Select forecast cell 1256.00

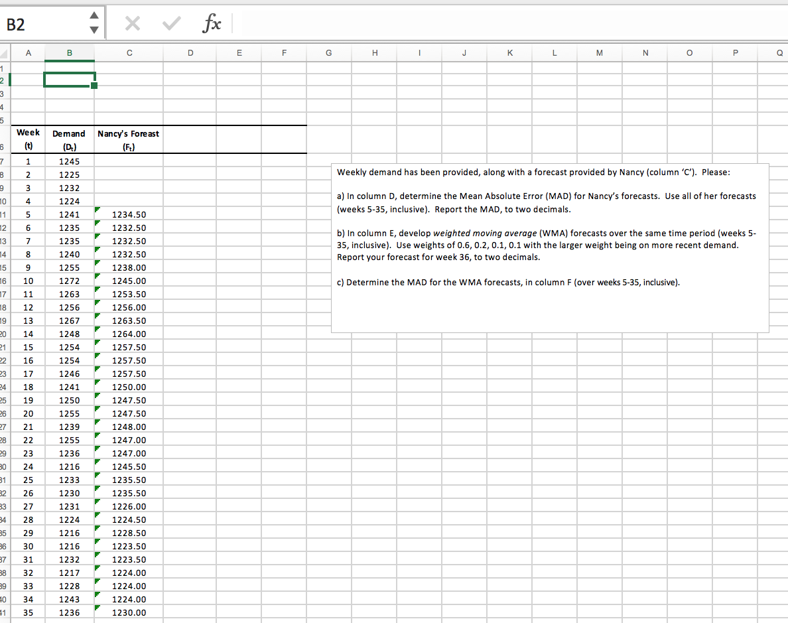(x=129, y=307)
